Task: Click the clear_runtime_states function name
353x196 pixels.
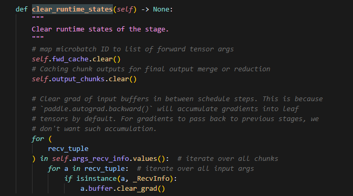Action: coord(72,9)
